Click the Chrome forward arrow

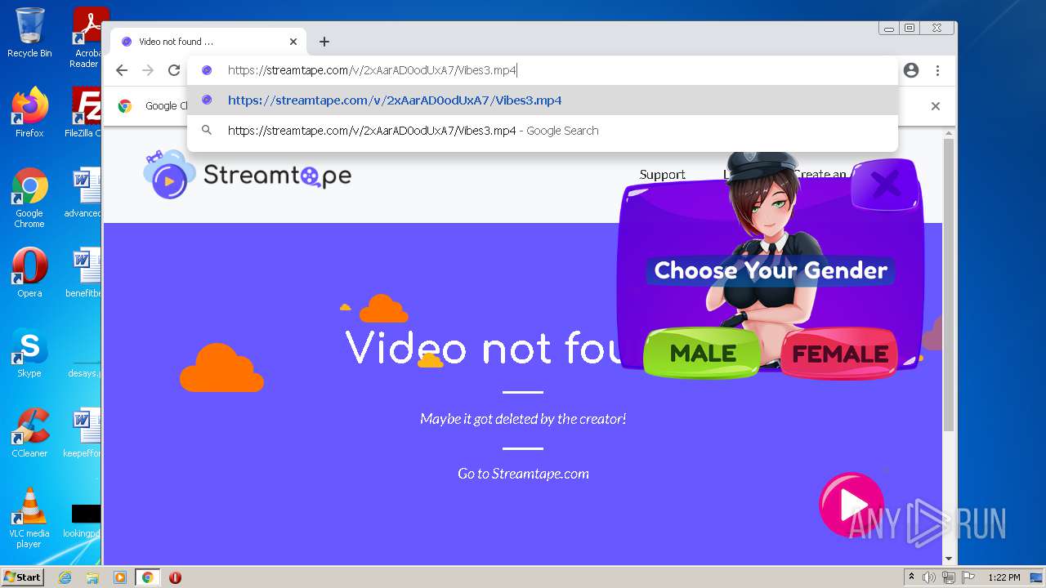coord(148,70)
